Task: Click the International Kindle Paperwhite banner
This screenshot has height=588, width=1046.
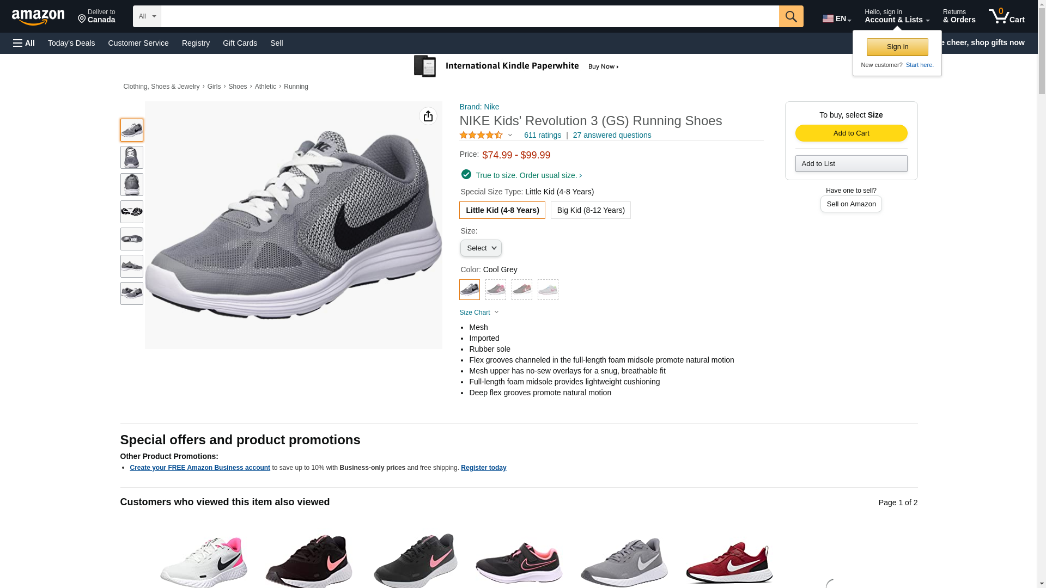Action: 516,66
